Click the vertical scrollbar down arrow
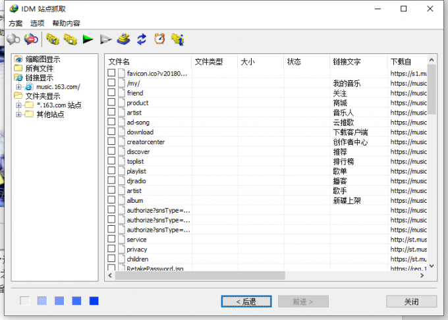The width and height of the screenshot is (448, 320). coord(432,266)
